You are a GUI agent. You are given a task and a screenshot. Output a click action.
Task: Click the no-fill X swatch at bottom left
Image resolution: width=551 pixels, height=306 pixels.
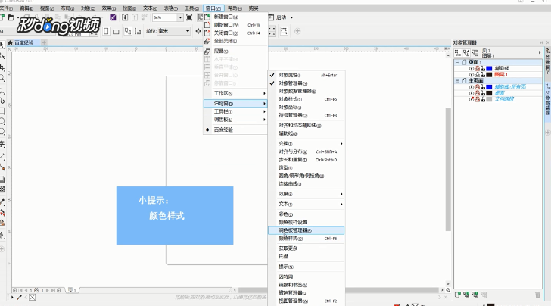tap(32, 298)
